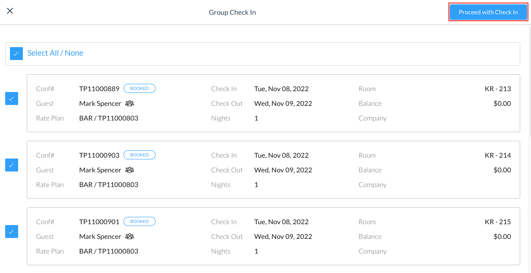This screenshot has height=273, width=531.
Task: Click room KR - 213 value
Action: pyautogui.click(x=498, y=89)
